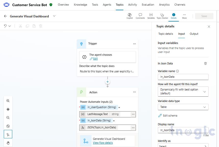Screen dimensions: 219x147
Task: Click the Variable name input field
Action: point(183,77)
